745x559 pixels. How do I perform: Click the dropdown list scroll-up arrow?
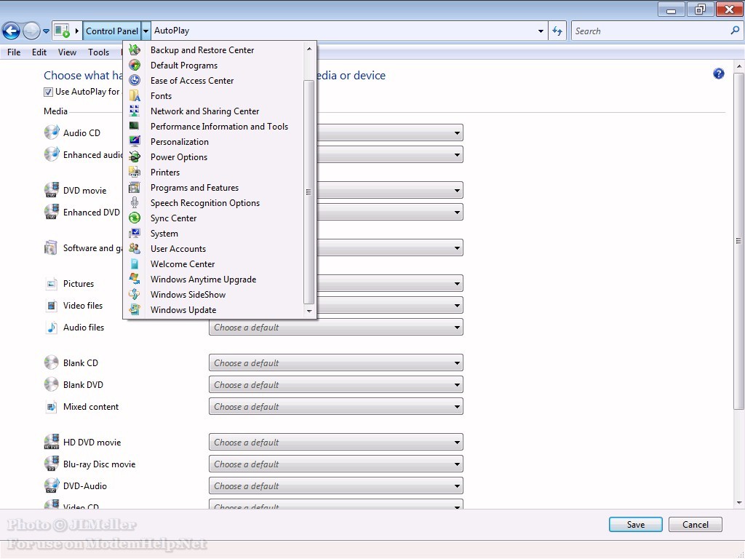[x=309, y=49]
